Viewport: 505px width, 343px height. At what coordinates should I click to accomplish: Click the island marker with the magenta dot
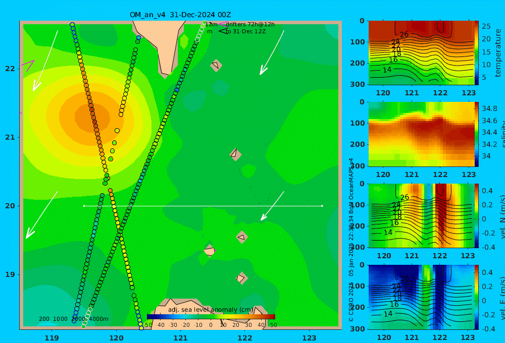click(x=210, y=251)
